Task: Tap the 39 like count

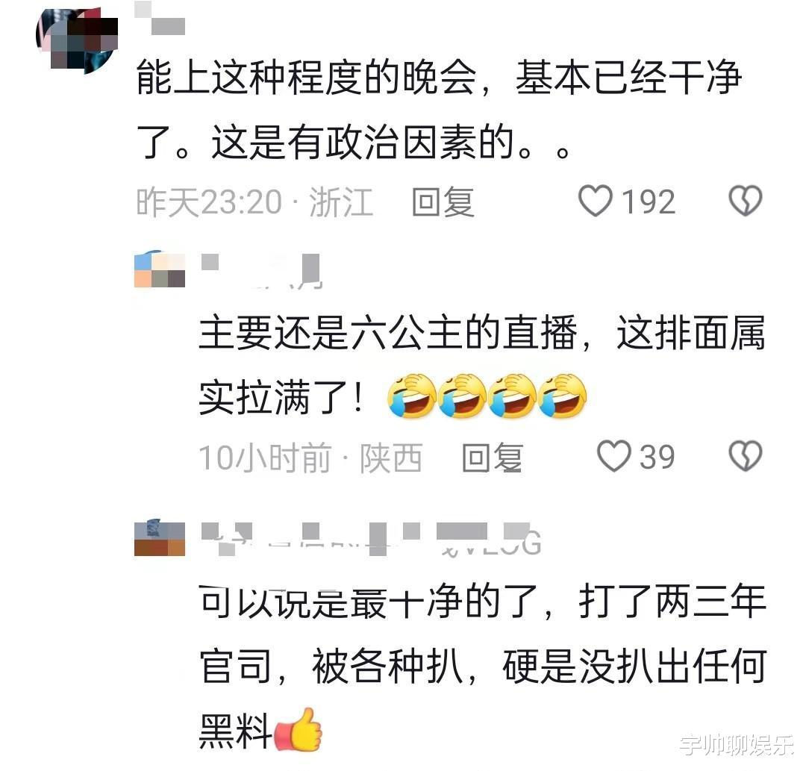Action: pos(657,457)
